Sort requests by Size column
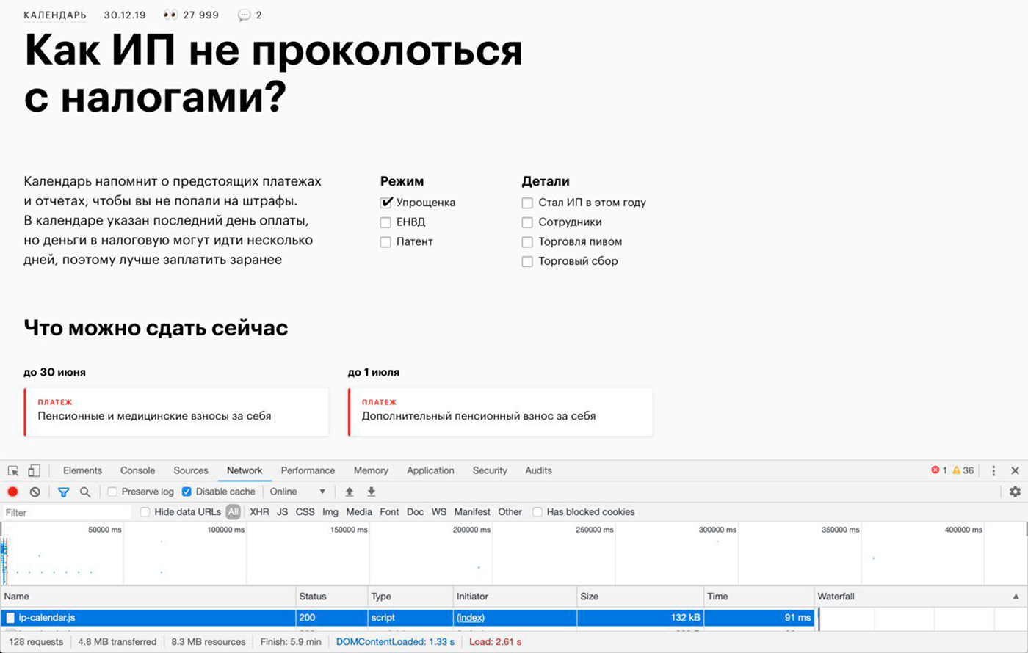1028x653 pixels. pos(640,597)
